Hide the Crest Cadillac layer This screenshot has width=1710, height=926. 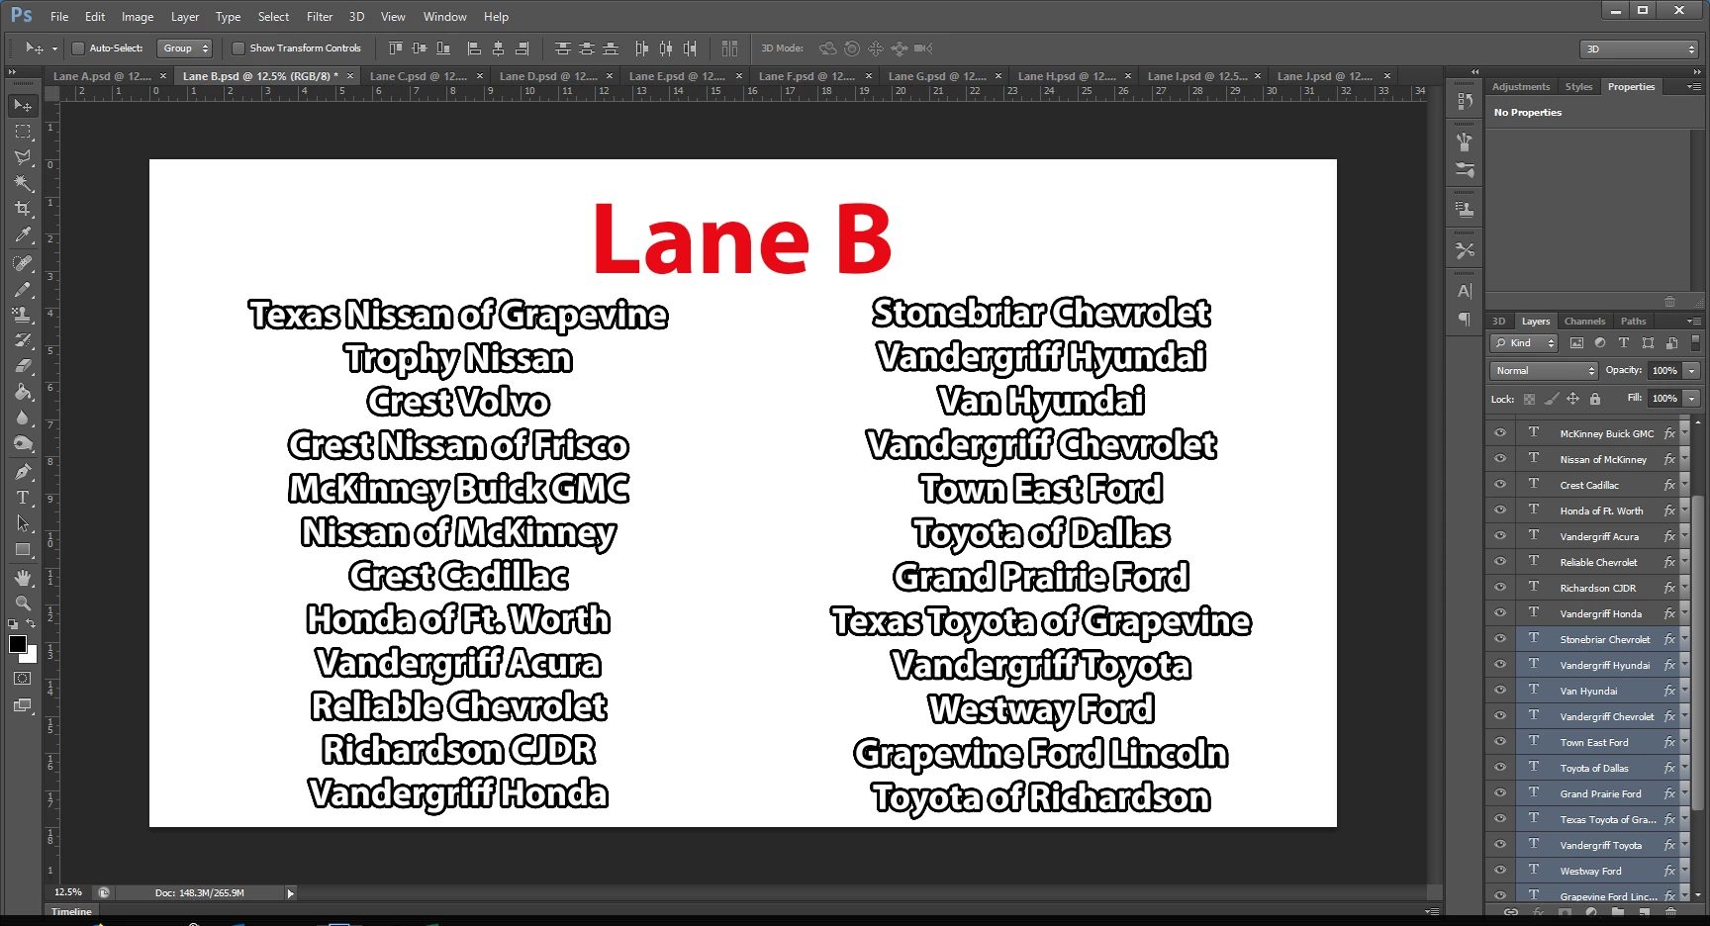1500,485
